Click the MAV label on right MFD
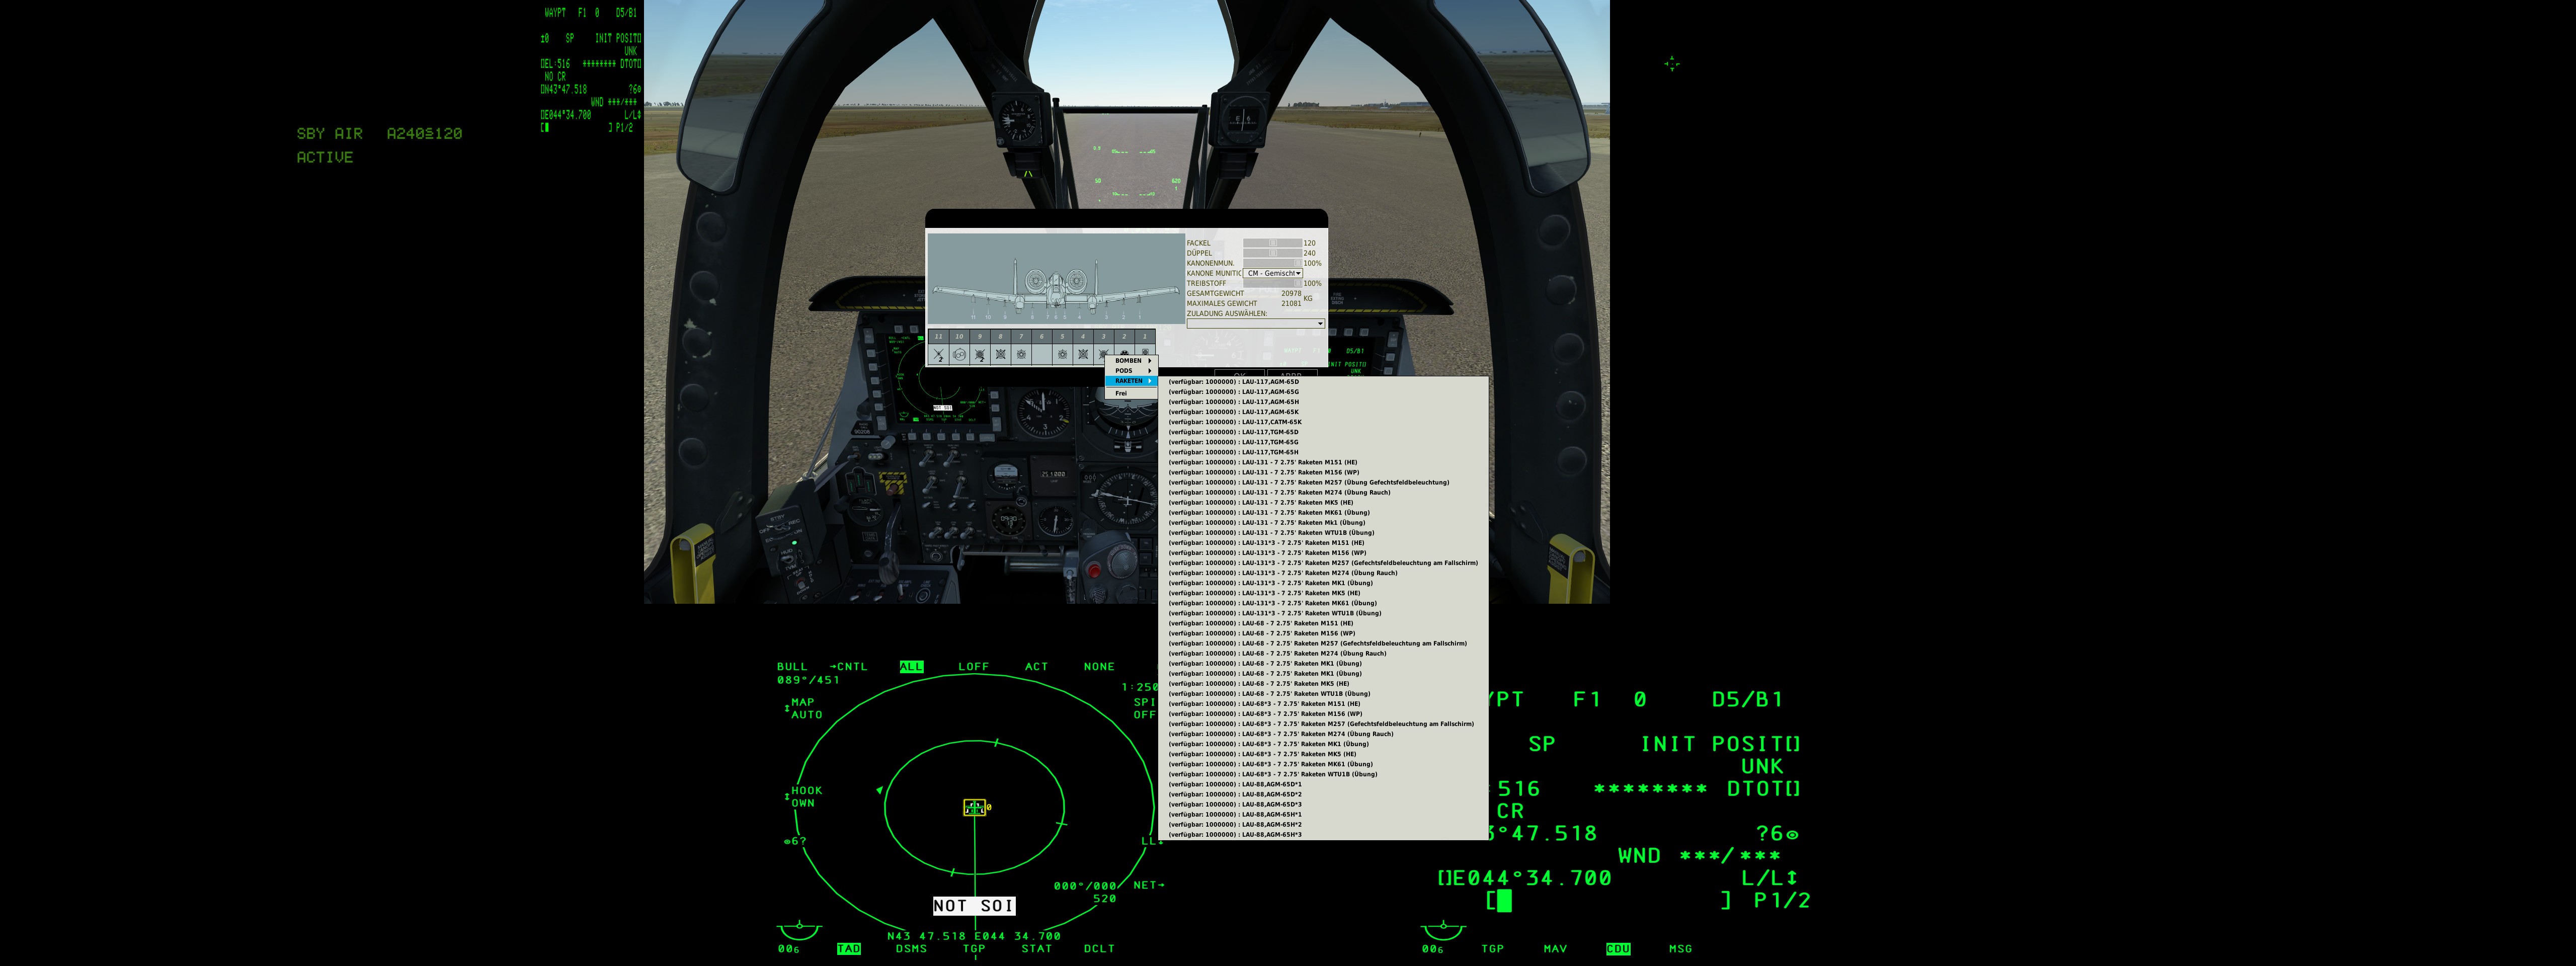 coord(1555,948)
